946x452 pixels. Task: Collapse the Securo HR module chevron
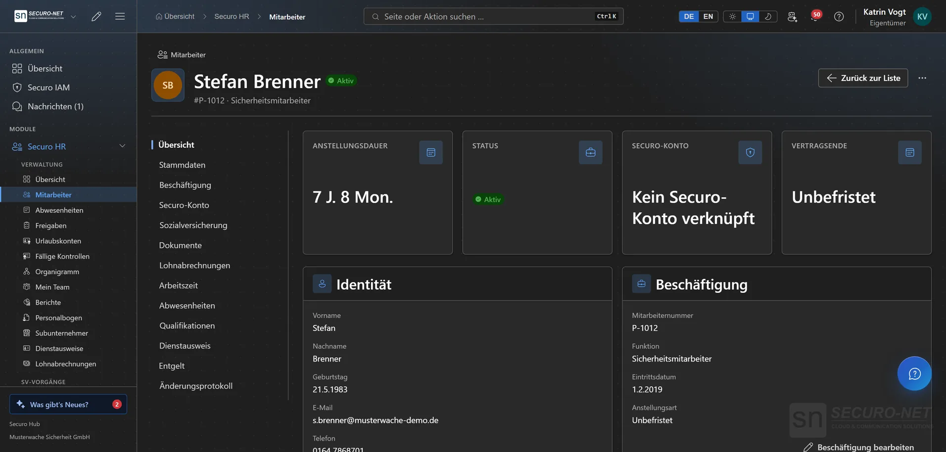click(122, 146)
